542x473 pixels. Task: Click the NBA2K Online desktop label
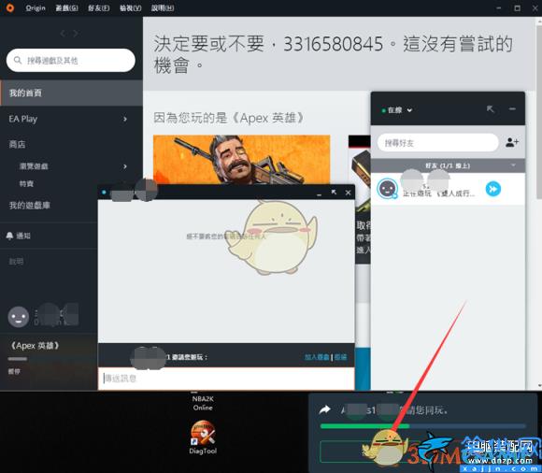coord(203,403)
